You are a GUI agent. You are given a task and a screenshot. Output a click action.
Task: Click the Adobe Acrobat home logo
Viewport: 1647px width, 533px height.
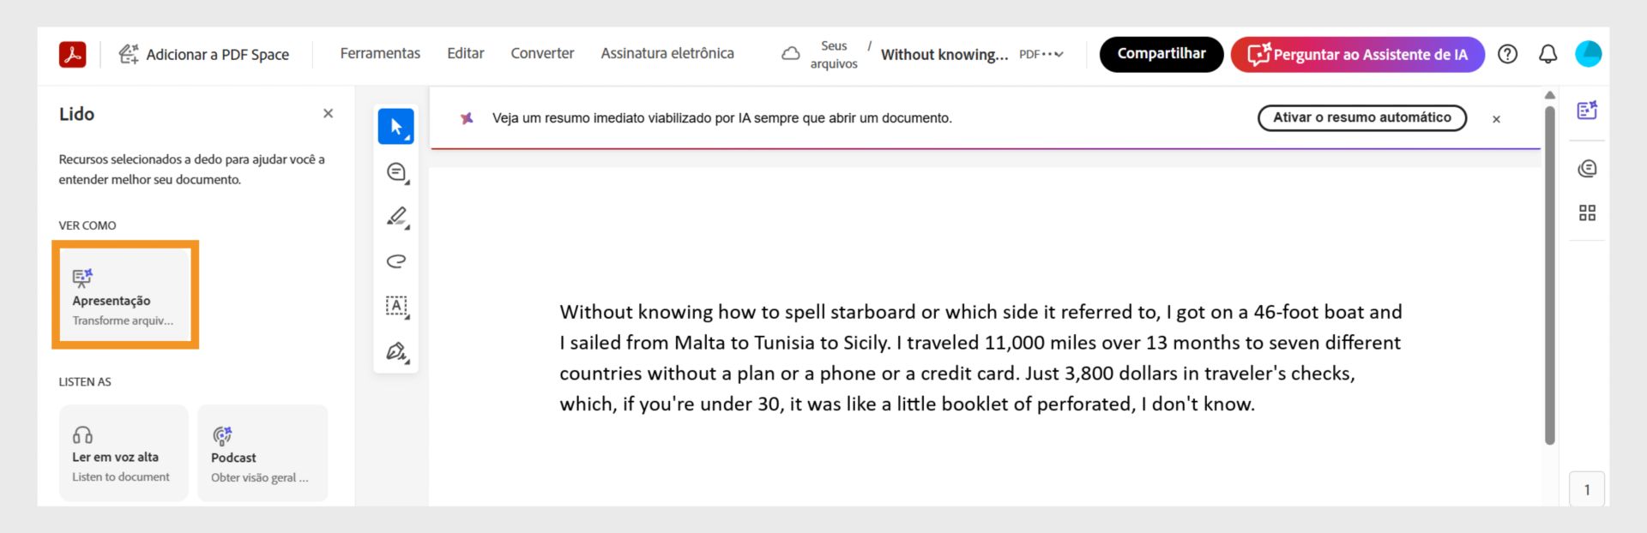73,54
